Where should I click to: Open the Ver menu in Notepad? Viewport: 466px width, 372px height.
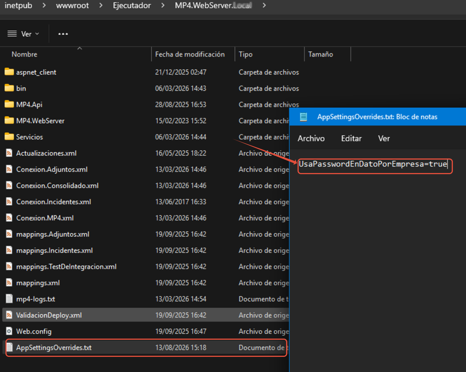[384, 138]
